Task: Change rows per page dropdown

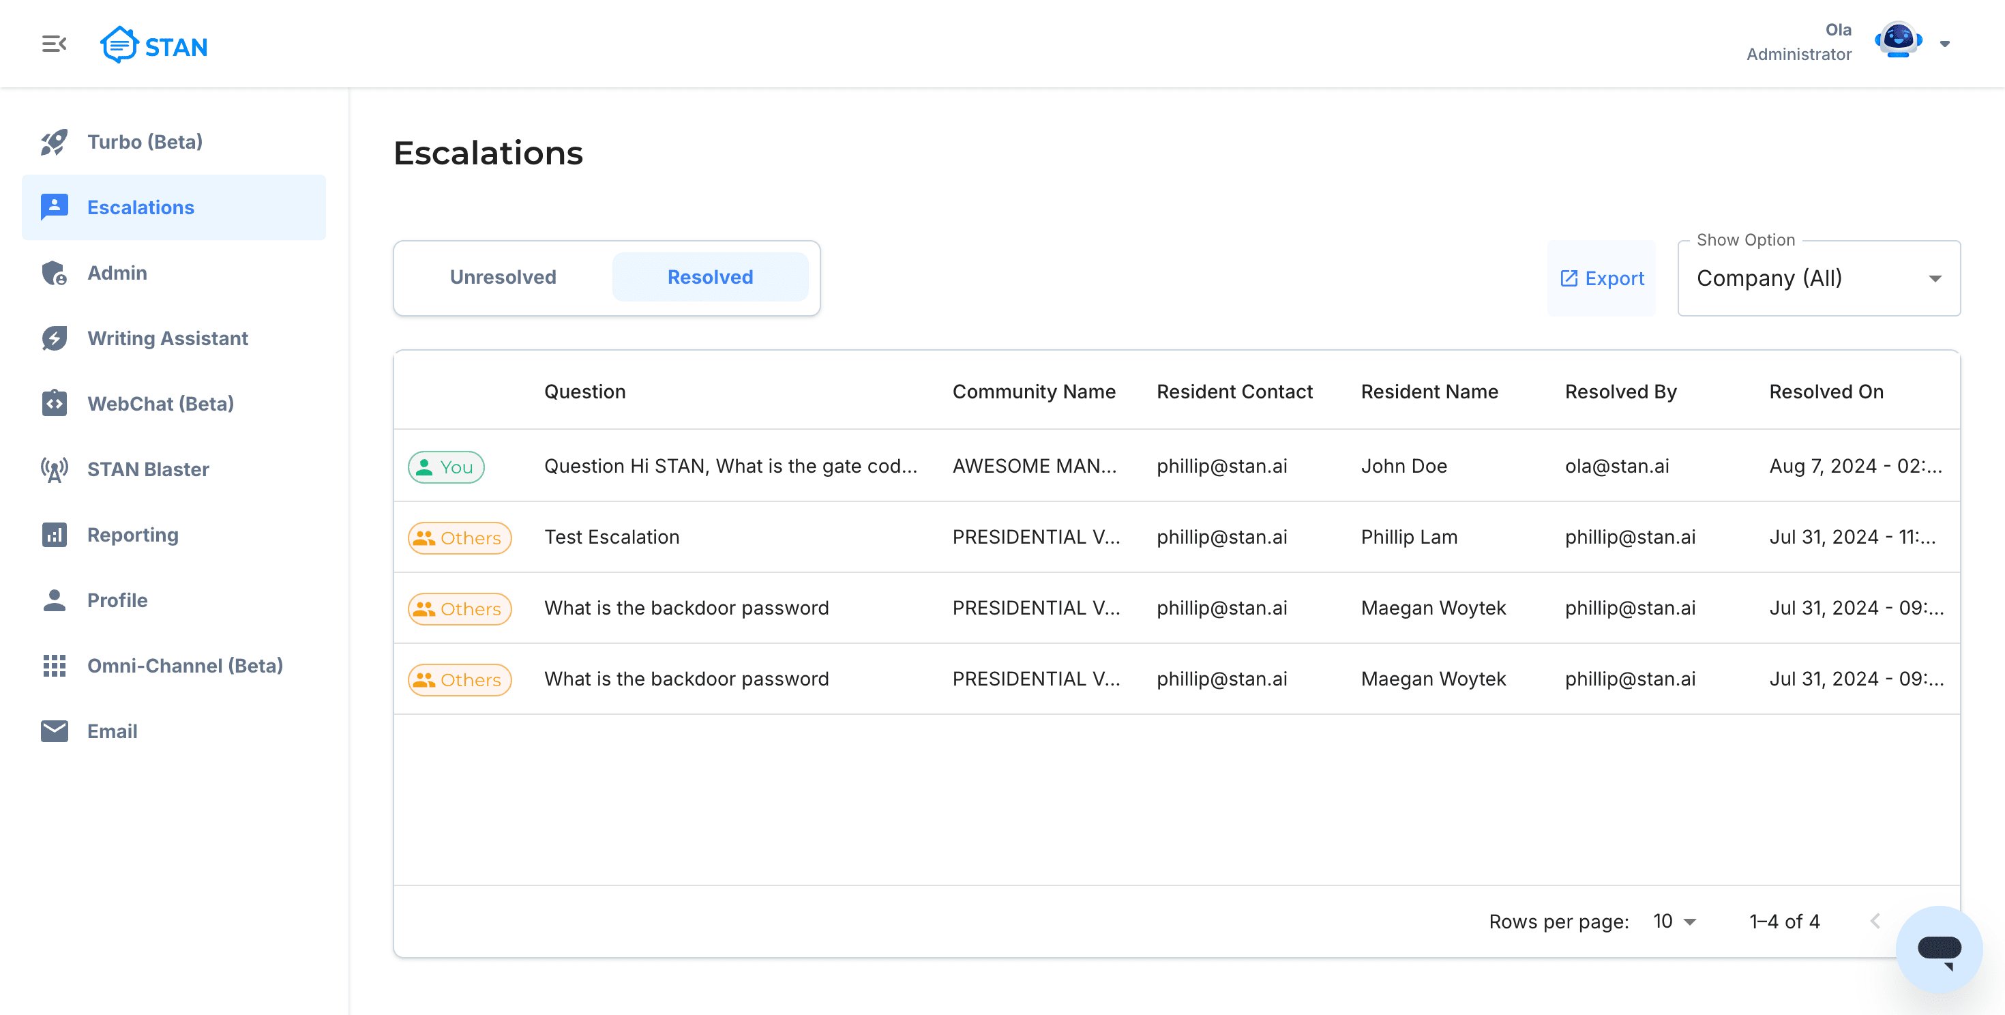Action: (1674, 922)
